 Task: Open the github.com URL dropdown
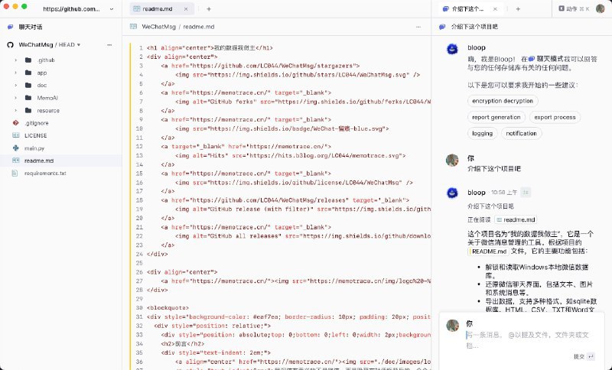pyautogui.click(x=111, y=9)
